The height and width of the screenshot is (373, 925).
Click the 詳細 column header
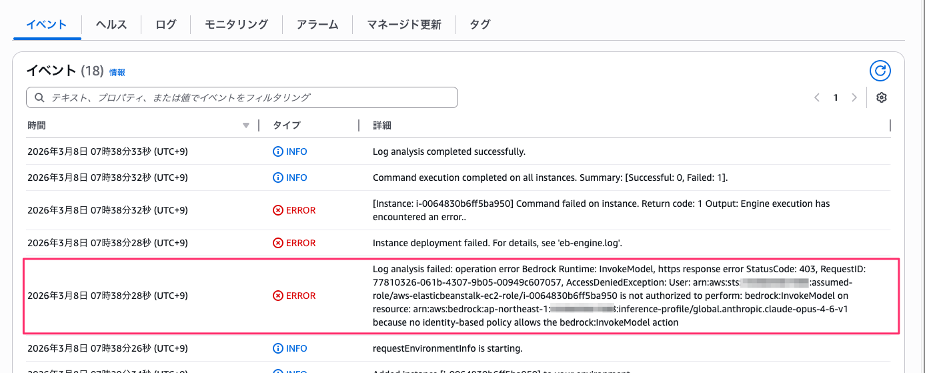pyautogui.click(x=381, y=125)
